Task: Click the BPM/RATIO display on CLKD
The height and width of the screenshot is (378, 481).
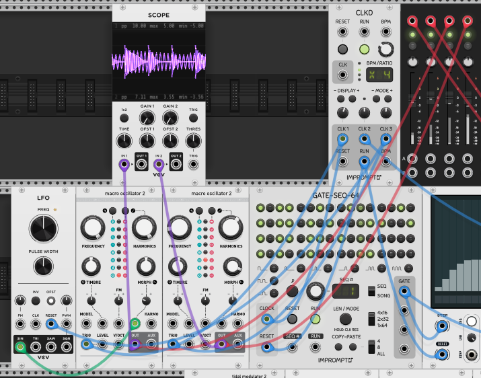Action: tap(379, 75)
